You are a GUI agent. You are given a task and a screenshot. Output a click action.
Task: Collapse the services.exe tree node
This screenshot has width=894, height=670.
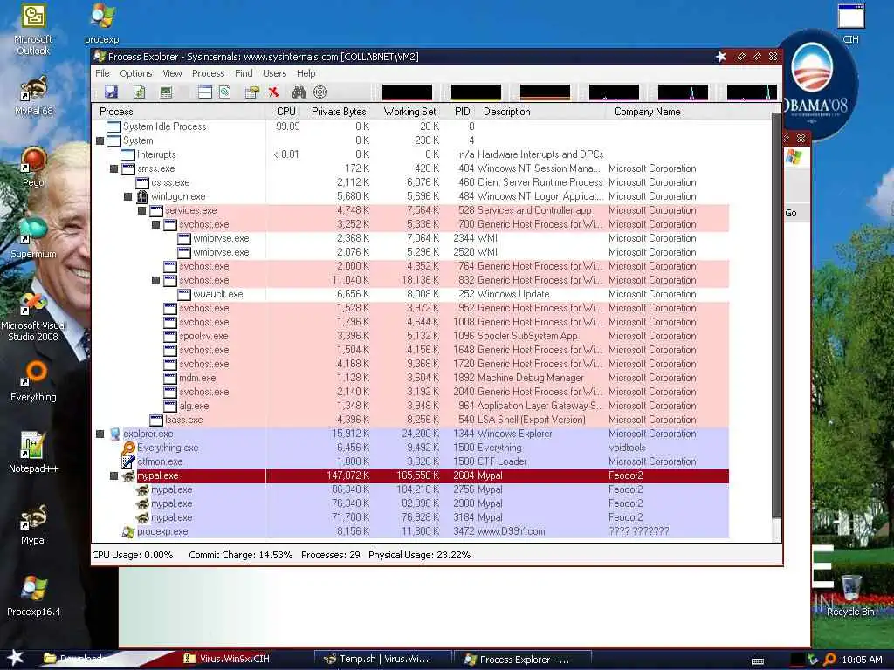pyautogui.click(x=141, y=211)
